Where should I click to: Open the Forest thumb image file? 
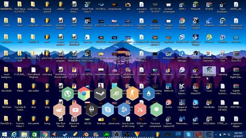pyautogui.click(x=115, y=6)
